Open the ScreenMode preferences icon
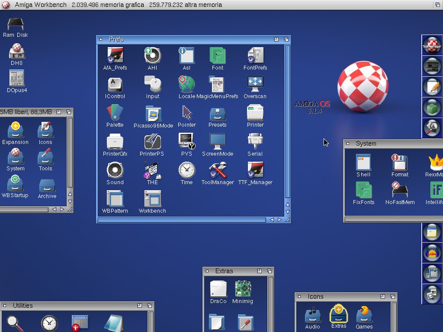This screenshot has height=332, width=443. [x=217, y=141]
